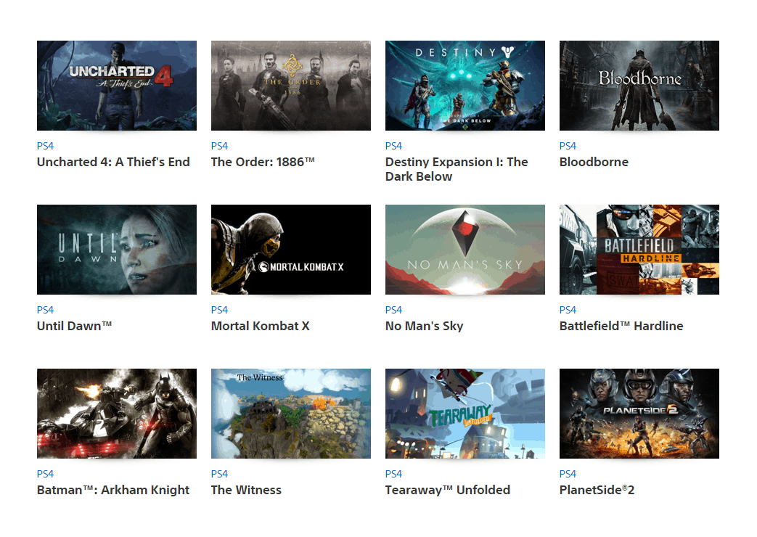Click The Witness cover image
This screenshot has width=757, height=537.
click(290, 414)
